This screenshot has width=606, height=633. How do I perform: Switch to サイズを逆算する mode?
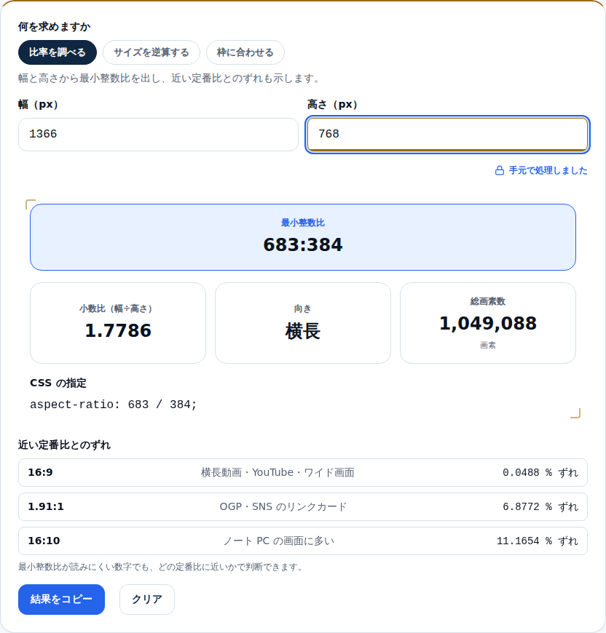(x=151, y=52)
